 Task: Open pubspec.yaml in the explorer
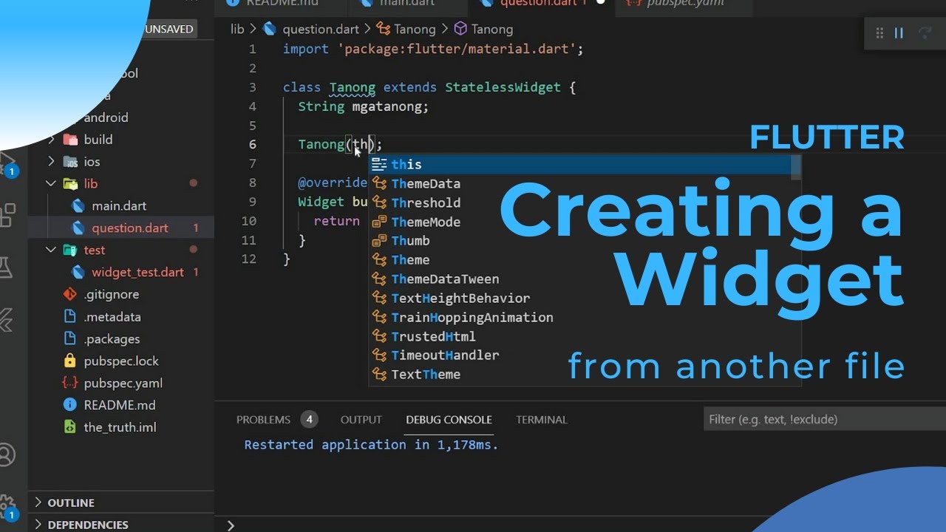(123, 383)
